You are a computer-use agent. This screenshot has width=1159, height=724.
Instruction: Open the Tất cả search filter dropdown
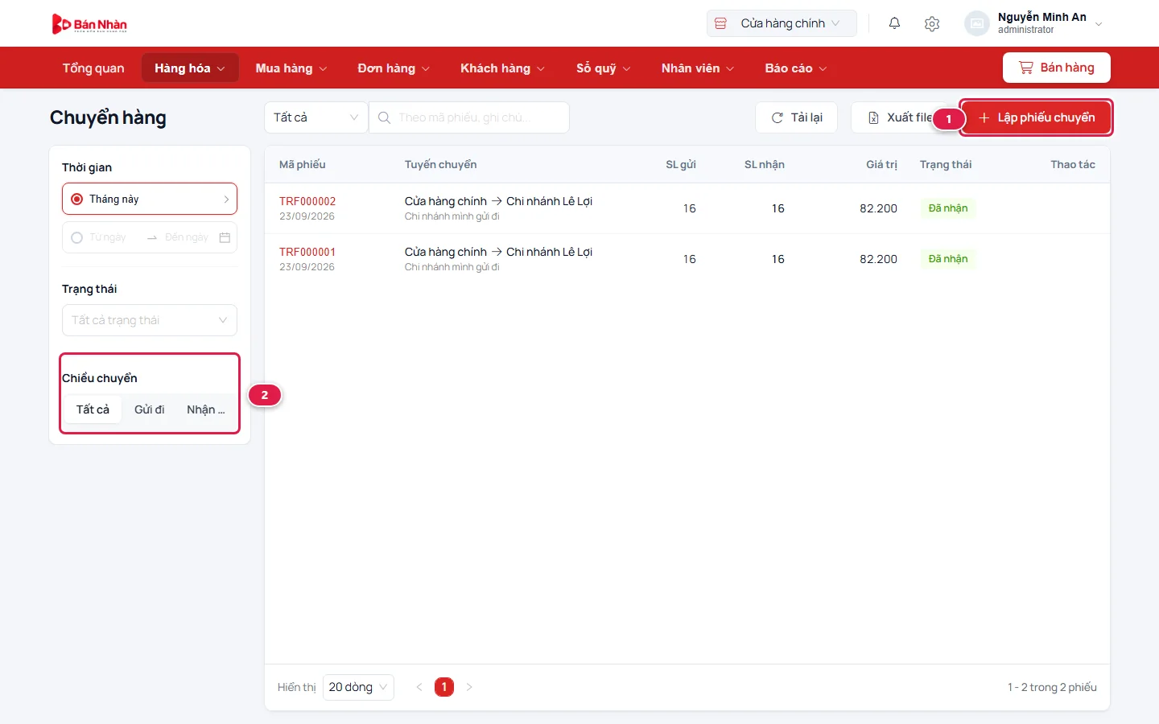(316, 117)
